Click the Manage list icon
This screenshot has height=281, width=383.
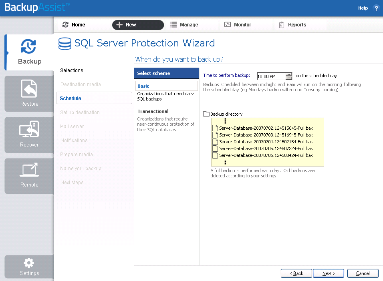click(173, 25)
